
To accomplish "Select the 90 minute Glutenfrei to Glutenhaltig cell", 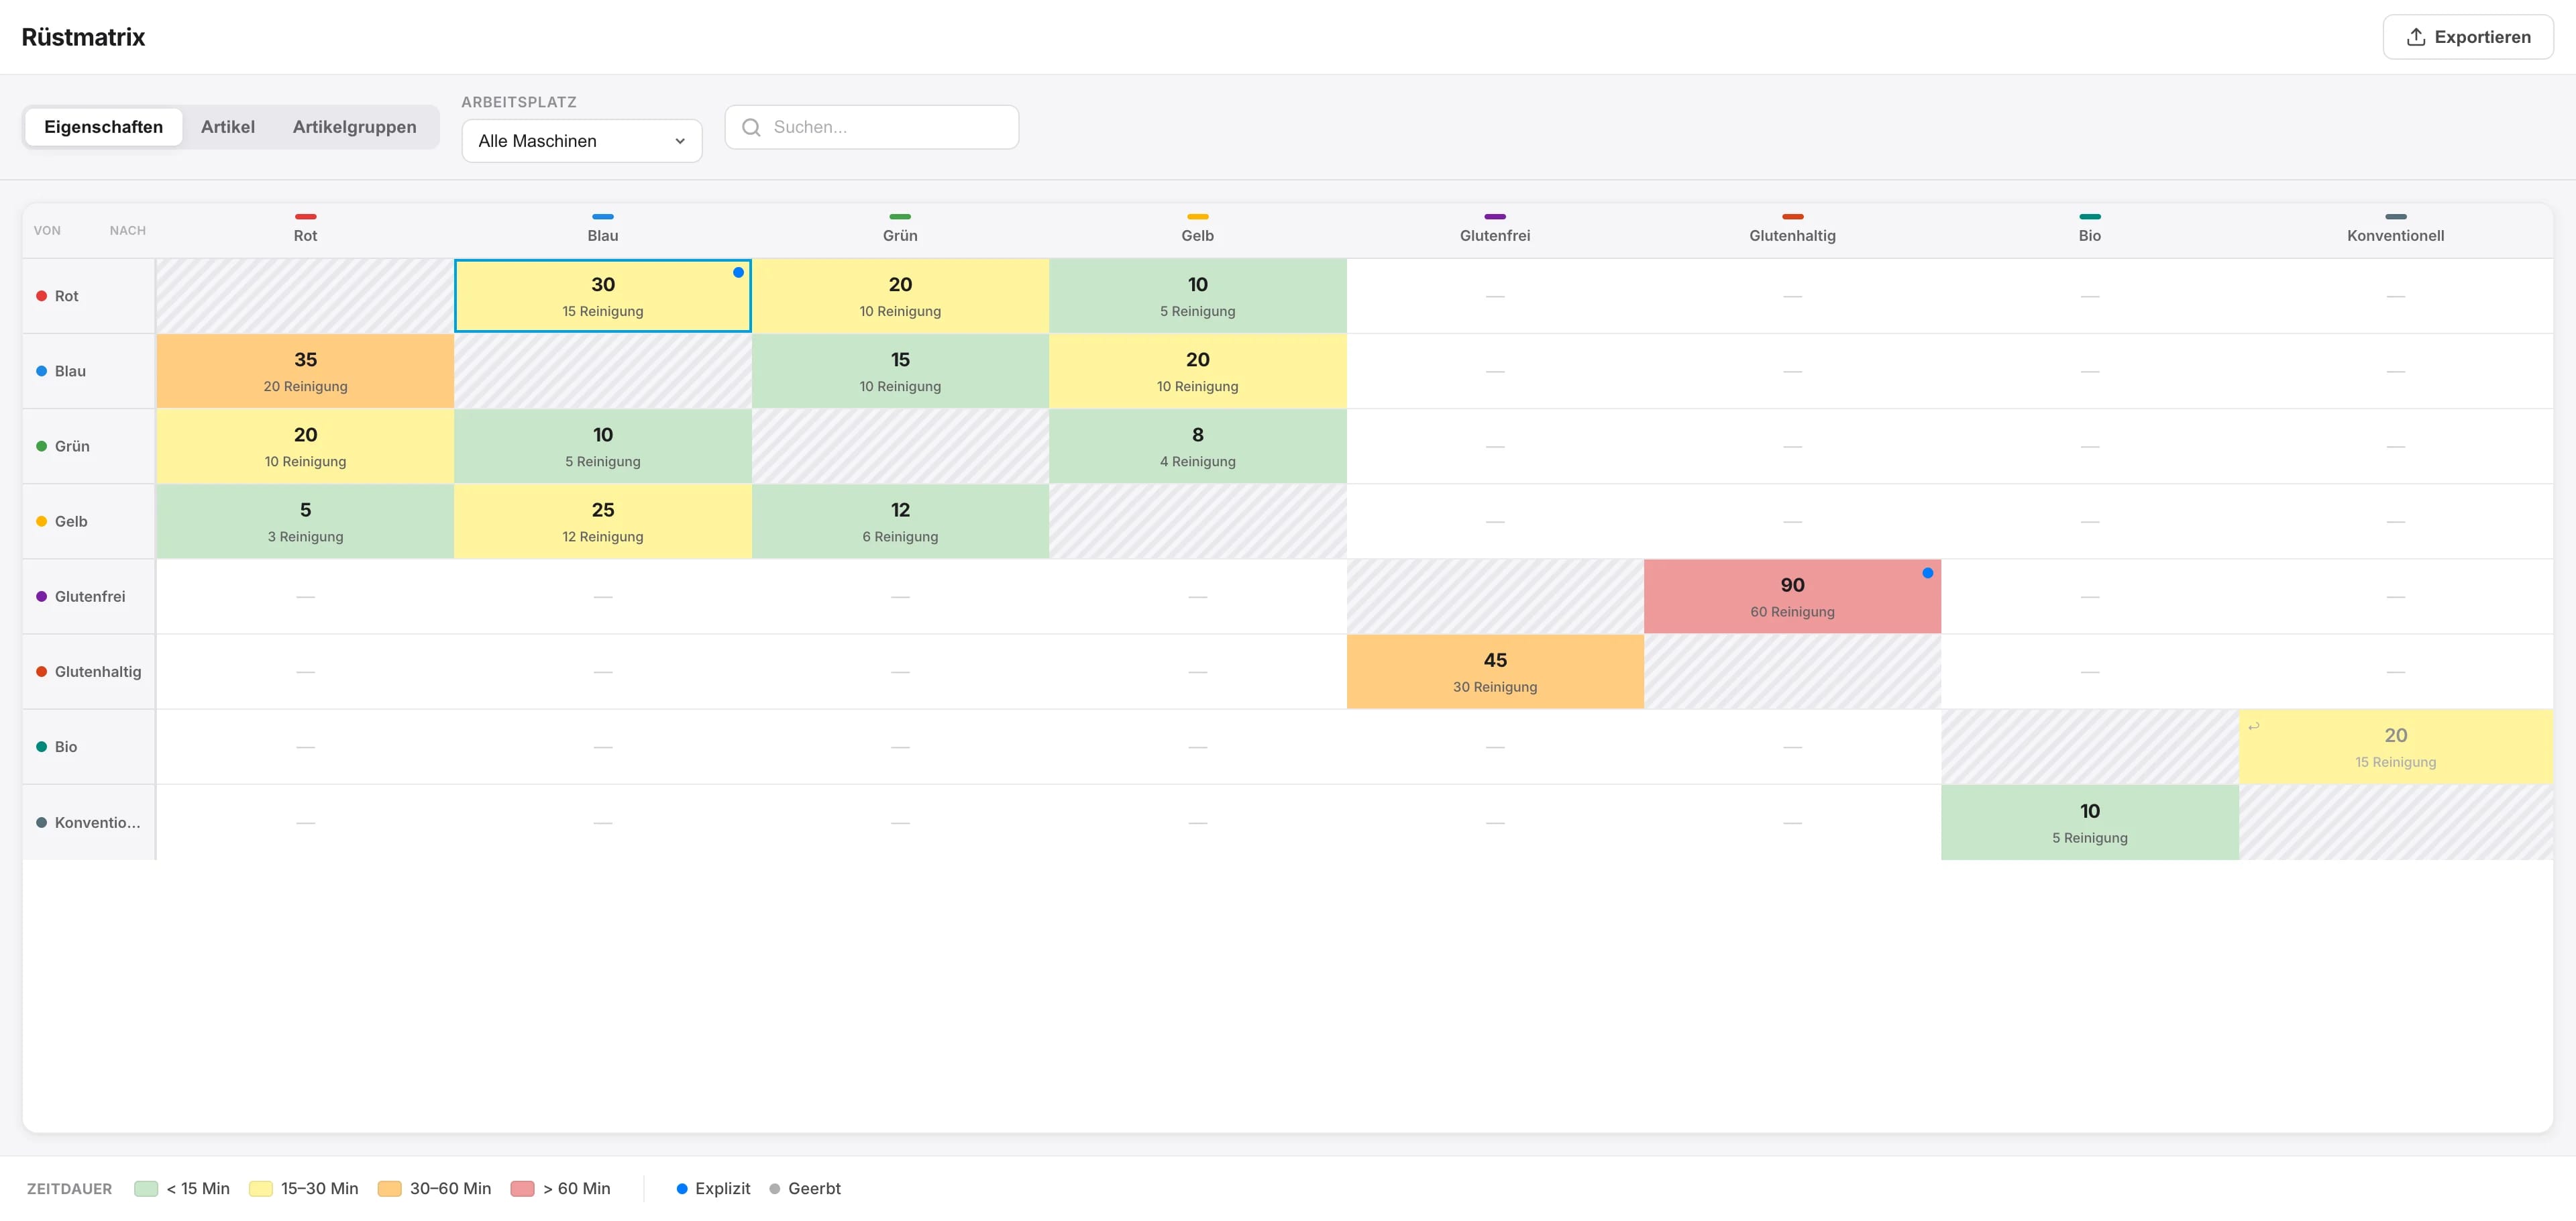I will click(x=1792, y=596).
